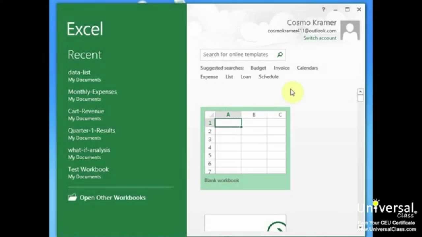The height and width of the screenshot is (237, 422).
Task: Select Budget suggested search
Action: (x=258, y=68)
